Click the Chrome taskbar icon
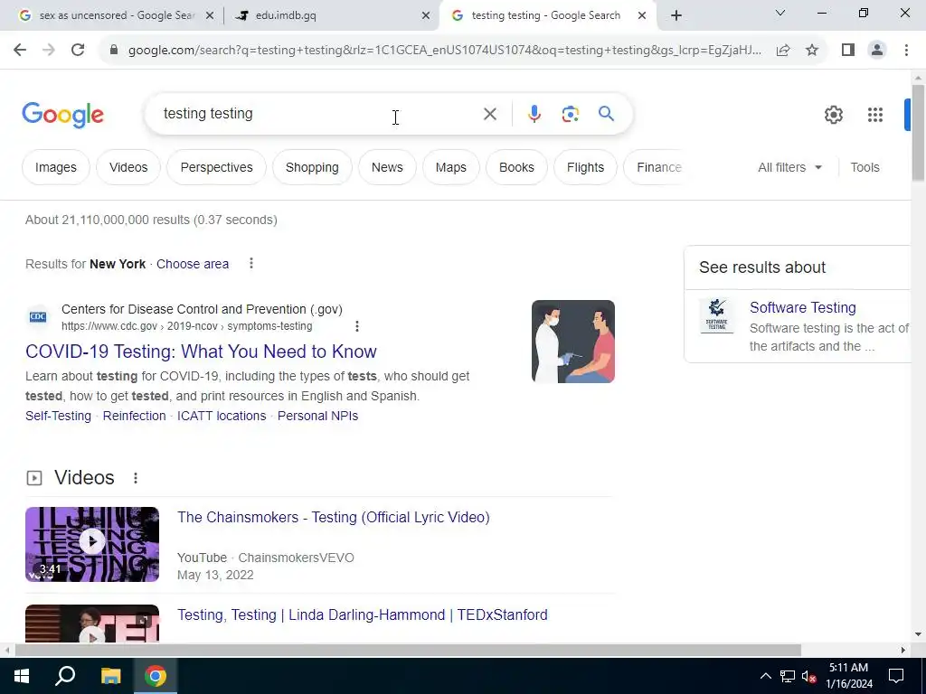Screen dimensions: 926x694 coord(156,676)
